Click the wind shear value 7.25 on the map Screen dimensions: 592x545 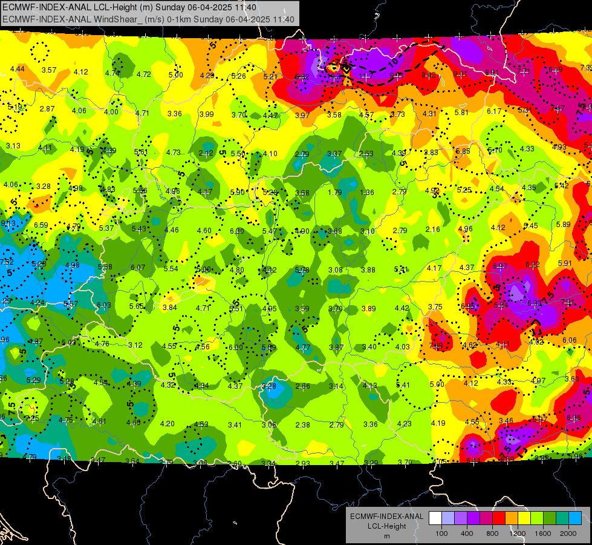click(31, 418)
